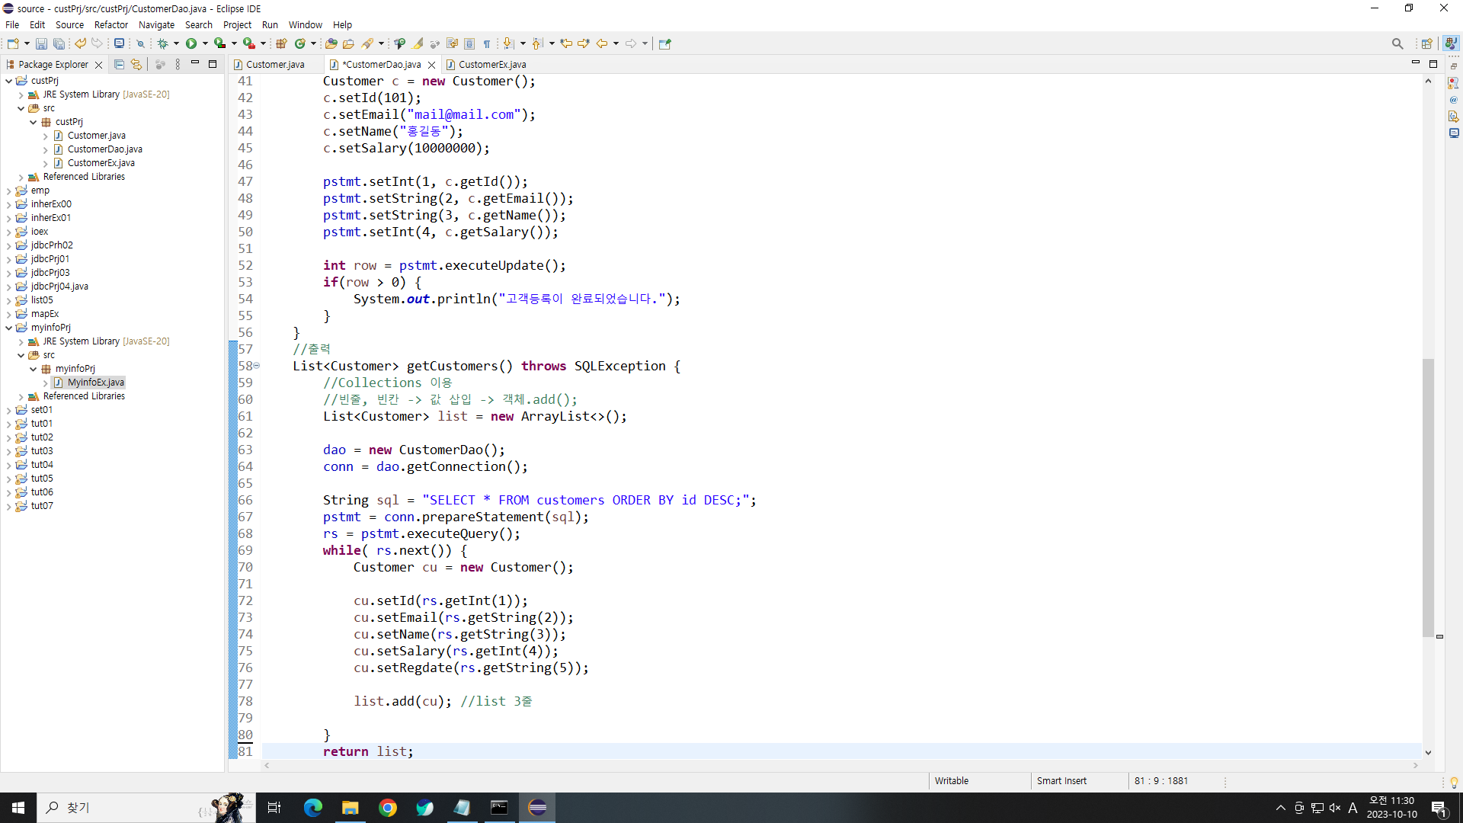Expand the jdbcPrj01 project node

(8, 259)
